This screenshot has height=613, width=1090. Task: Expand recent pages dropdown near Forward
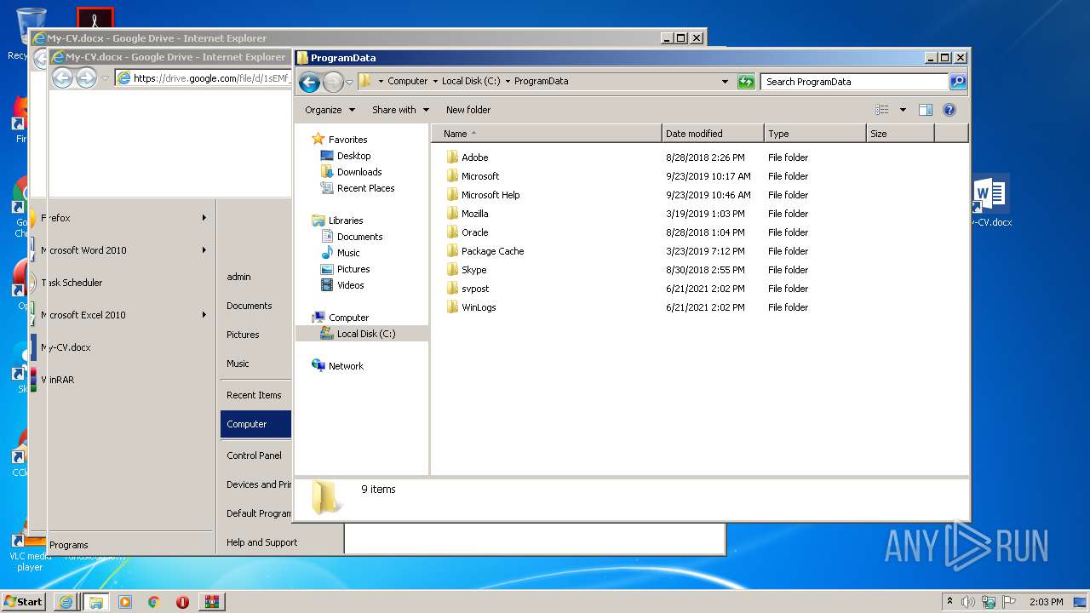(349, 82)
